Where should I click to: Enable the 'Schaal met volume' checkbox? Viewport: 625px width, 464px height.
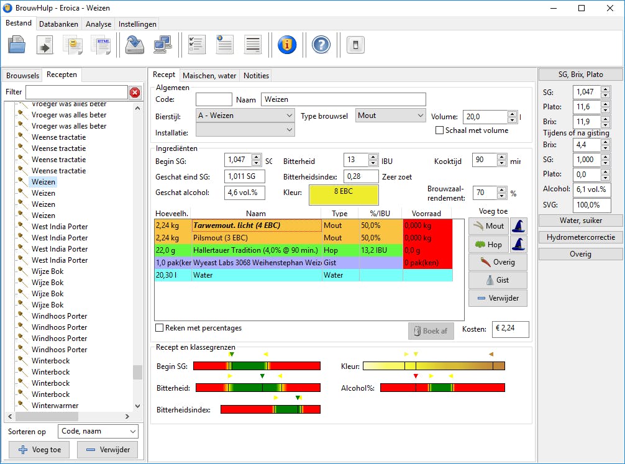440,130
